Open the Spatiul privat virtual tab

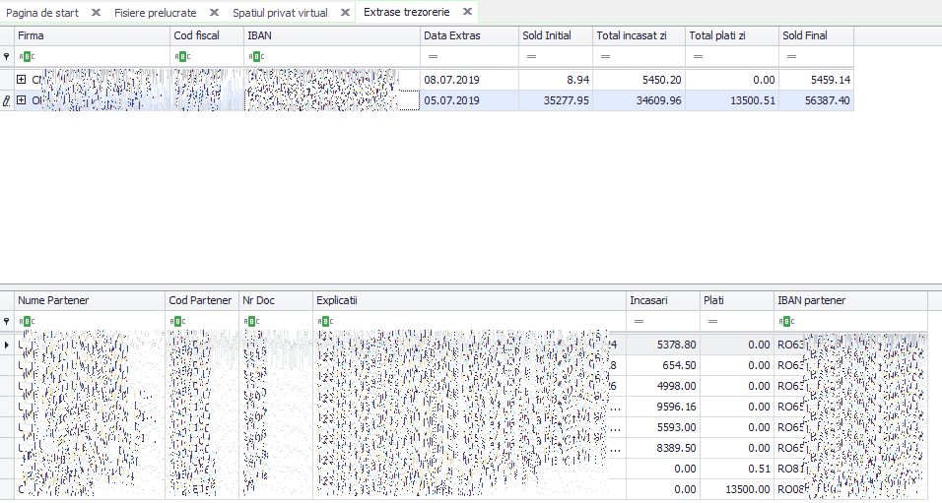pos(280,13)
